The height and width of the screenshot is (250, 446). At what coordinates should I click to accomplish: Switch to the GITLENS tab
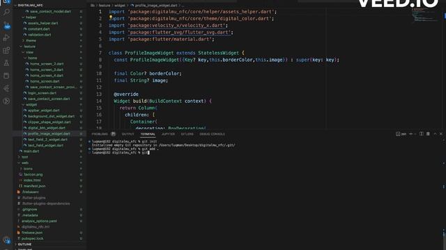point(187,134)
